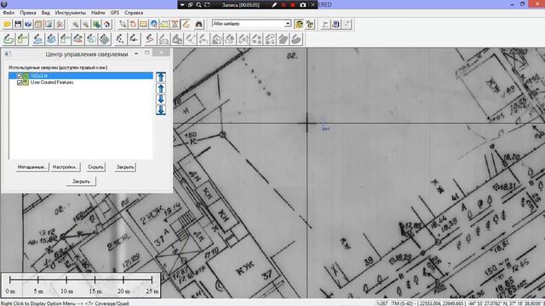
Task: Click the Закрыть button beside Скрыть
Action: (x=125, y=167)
